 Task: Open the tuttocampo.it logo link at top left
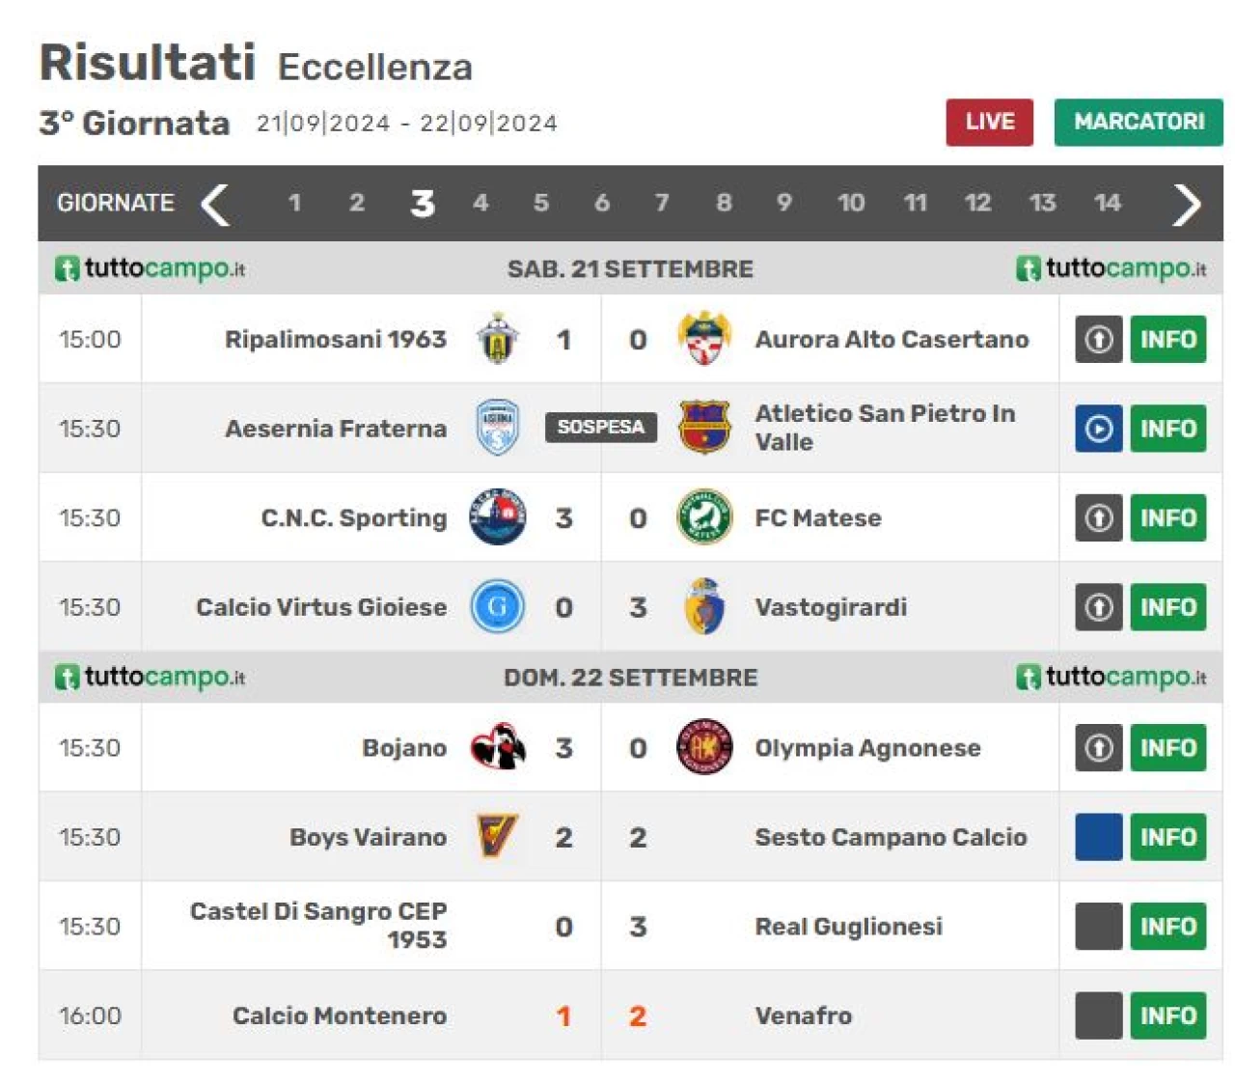point(151,268)
